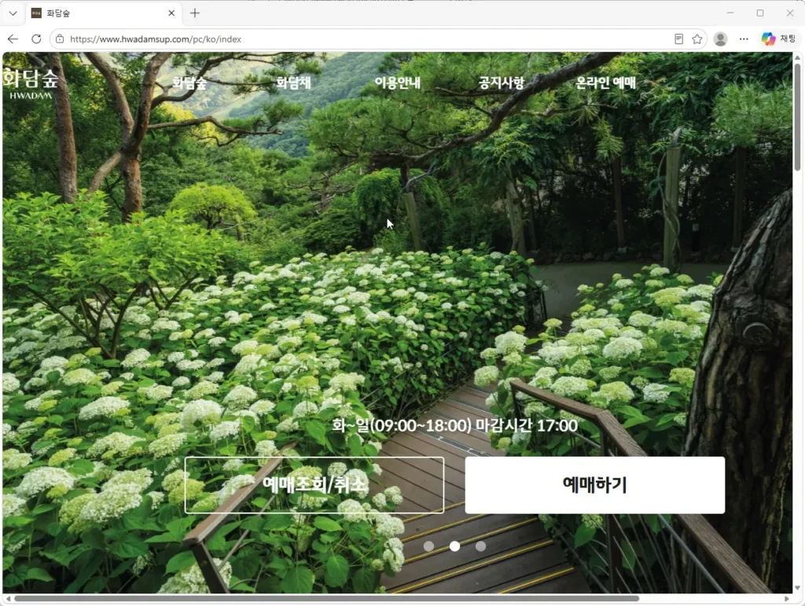
Task: Open the browser settings ellipsis menu
Action: [744, 39]
